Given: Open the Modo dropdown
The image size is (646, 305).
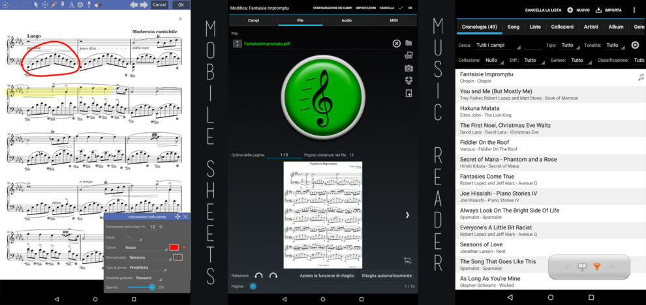Looking at the screenshot, I should (134, 237).
